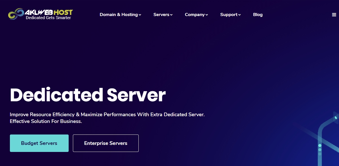Select the Dedicated Server heading
Viewport: 339px width, 166px height.
pyautogui.click(x=88, y=95)
